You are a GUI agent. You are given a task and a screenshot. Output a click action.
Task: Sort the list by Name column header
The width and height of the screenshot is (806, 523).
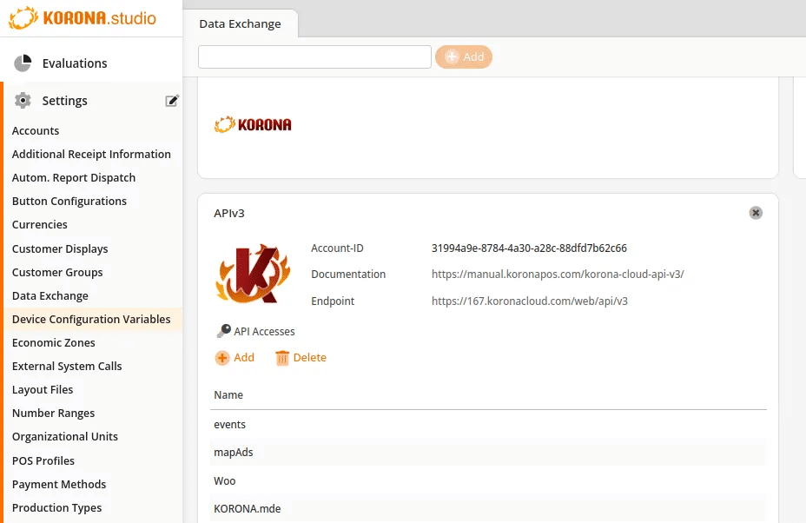[x=228, y=395]
